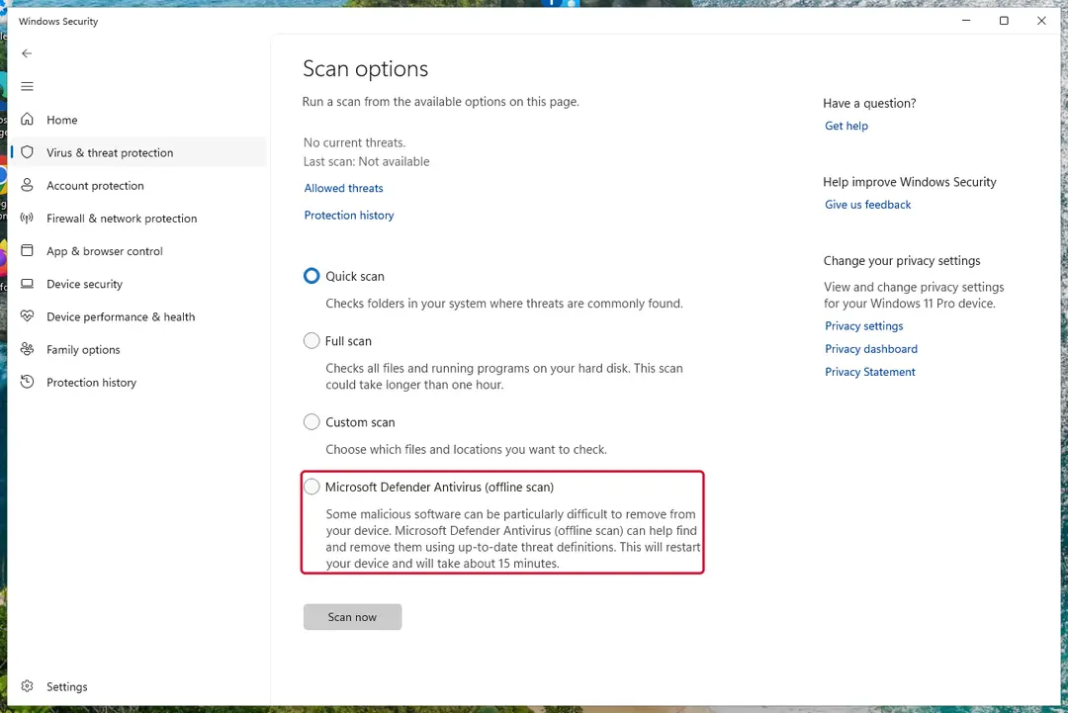Viewport: 1068px width, 713px height.
Task: Click the App & browser control window icon
Action: point(28,250)
